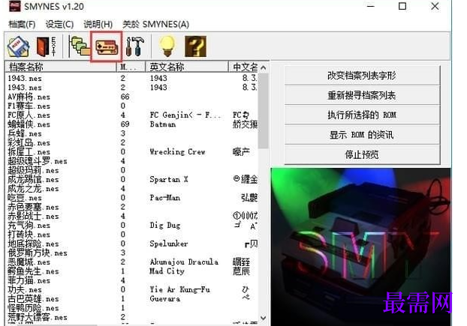Screen dimensions: 467x326
Task: Sort by M... mapper column header
Action: coord(131,67)
